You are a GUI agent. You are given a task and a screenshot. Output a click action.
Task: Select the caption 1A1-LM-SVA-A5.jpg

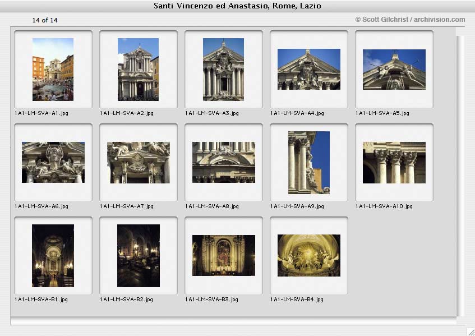click(x=382, y=113)
